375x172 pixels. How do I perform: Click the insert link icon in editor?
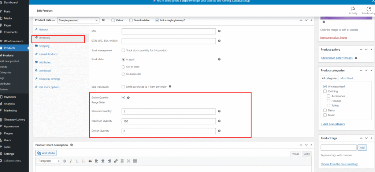116,161
